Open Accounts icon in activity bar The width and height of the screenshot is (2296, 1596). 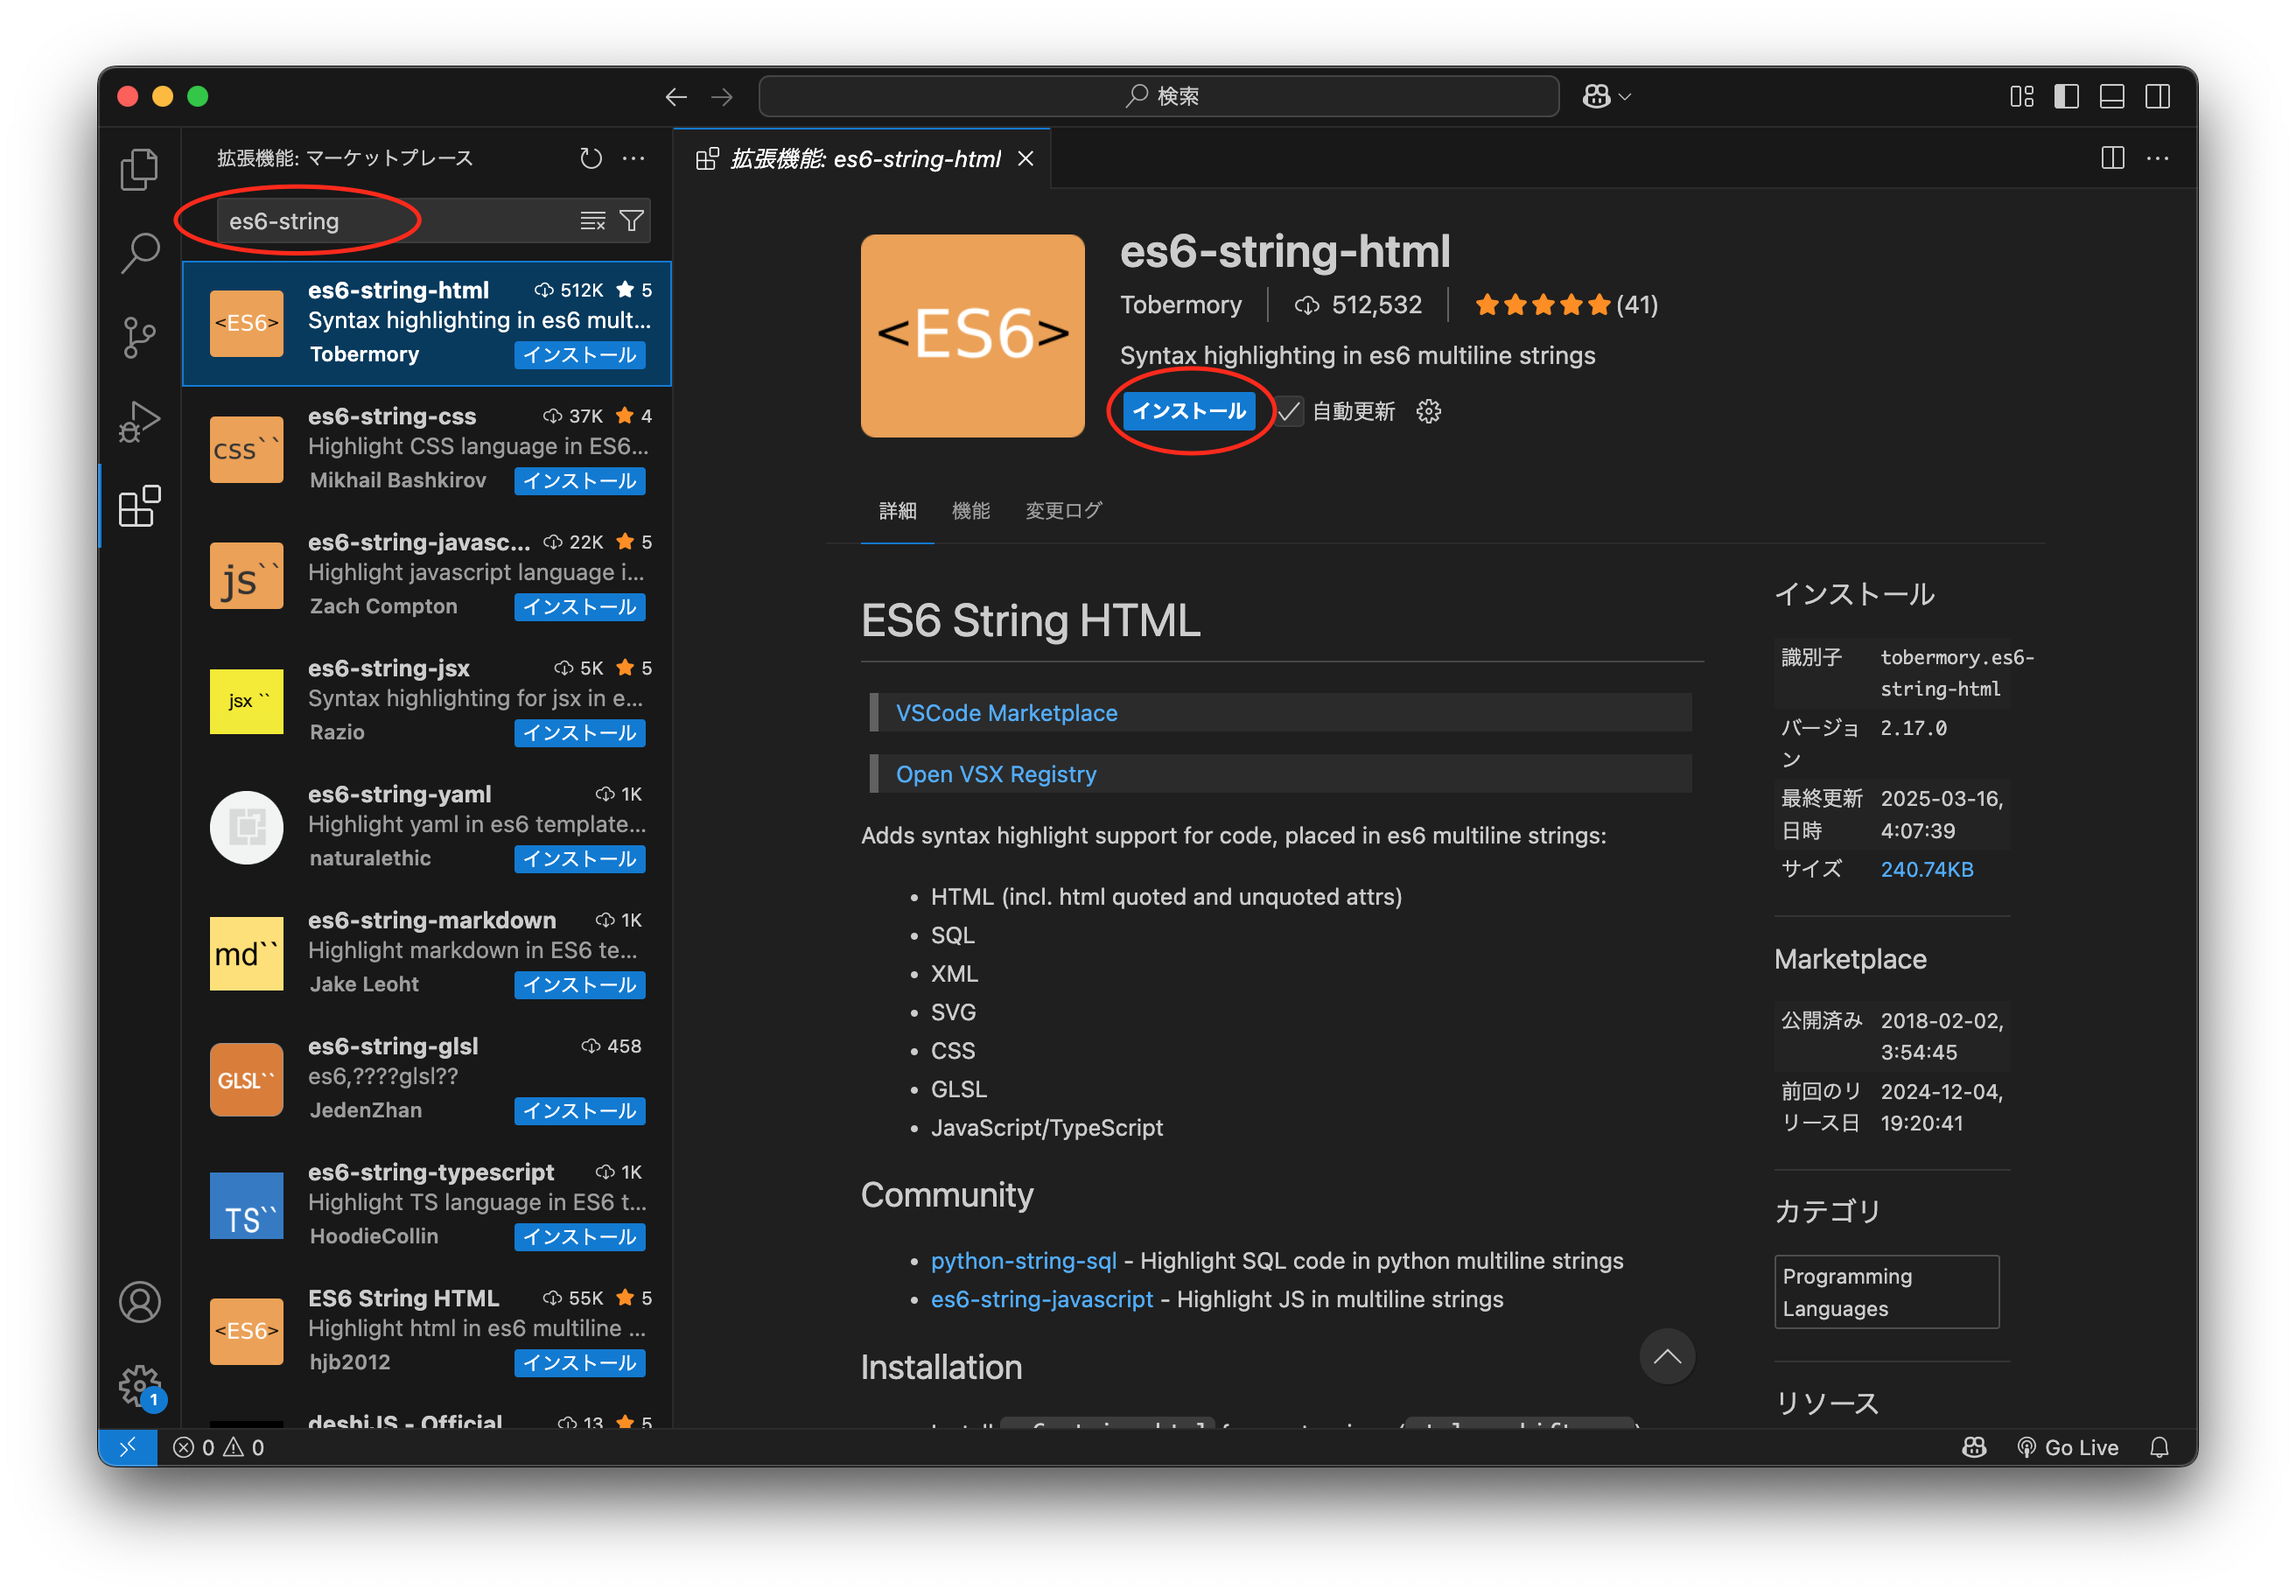(x=139, y=1302)
